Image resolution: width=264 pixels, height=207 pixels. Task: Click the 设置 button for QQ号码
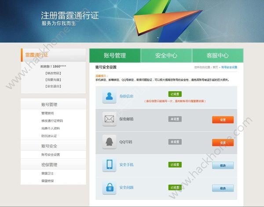click(223, 143)
